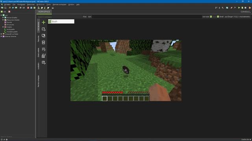The height and width of the screenshot is (141, 252).
Task: Select mcreator.gradle in project tree
Action: point(12,32)
